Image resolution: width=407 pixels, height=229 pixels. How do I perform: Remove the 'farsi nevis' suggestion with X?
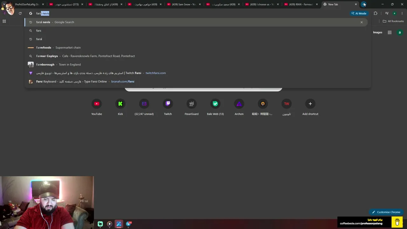pos(362,22)
